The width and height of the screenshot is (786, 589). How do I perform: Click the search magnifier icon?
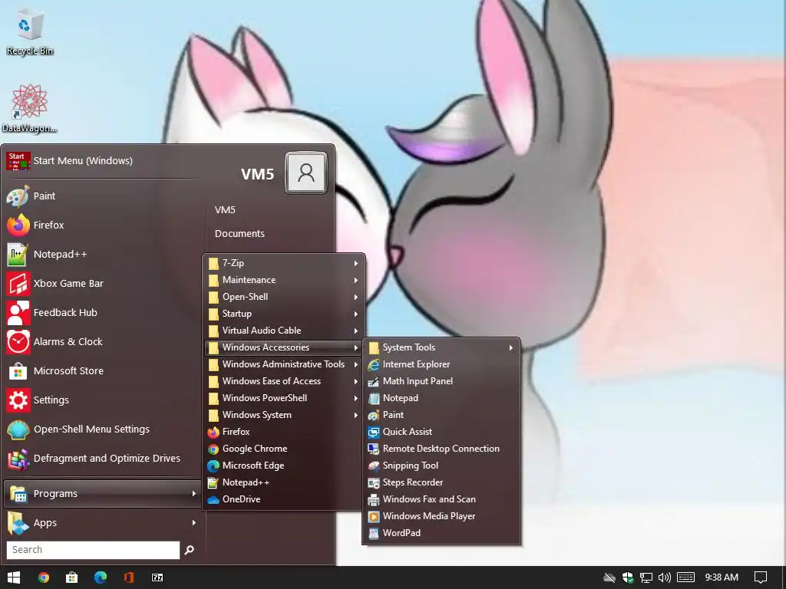coord(189,550)
